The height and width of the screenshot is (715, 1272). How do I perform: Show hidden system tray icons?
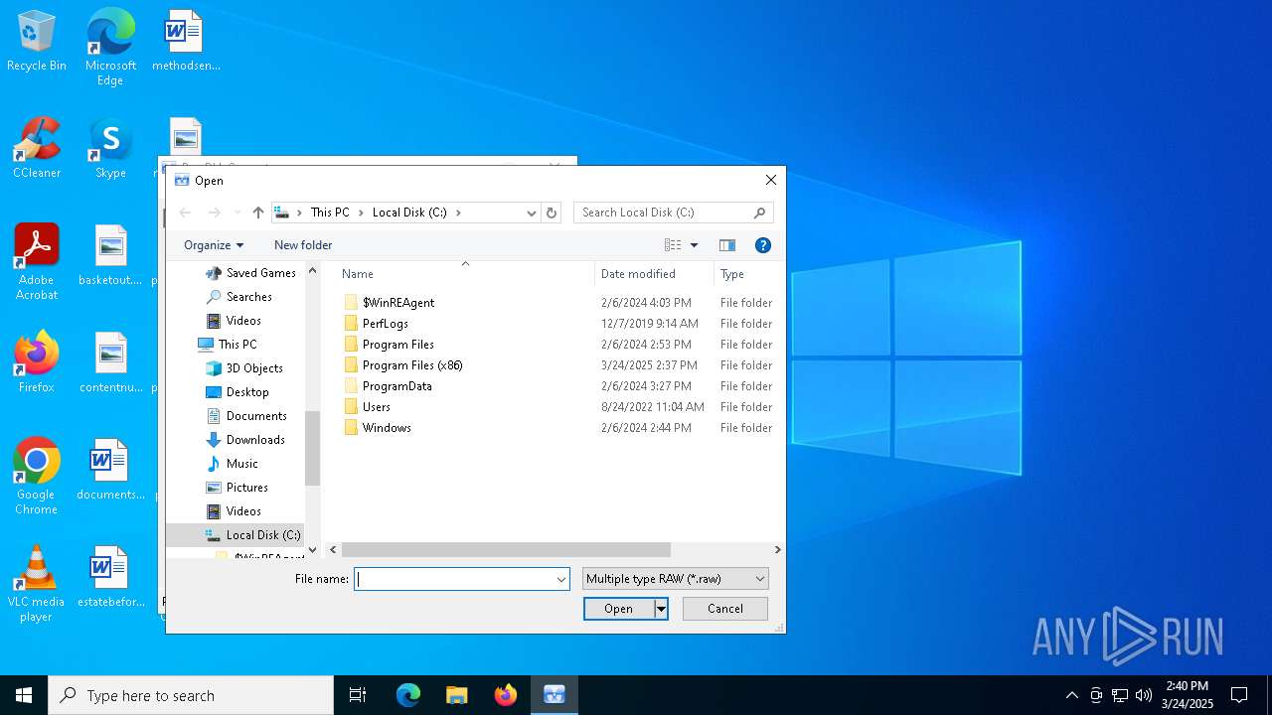click(1071, 695)
